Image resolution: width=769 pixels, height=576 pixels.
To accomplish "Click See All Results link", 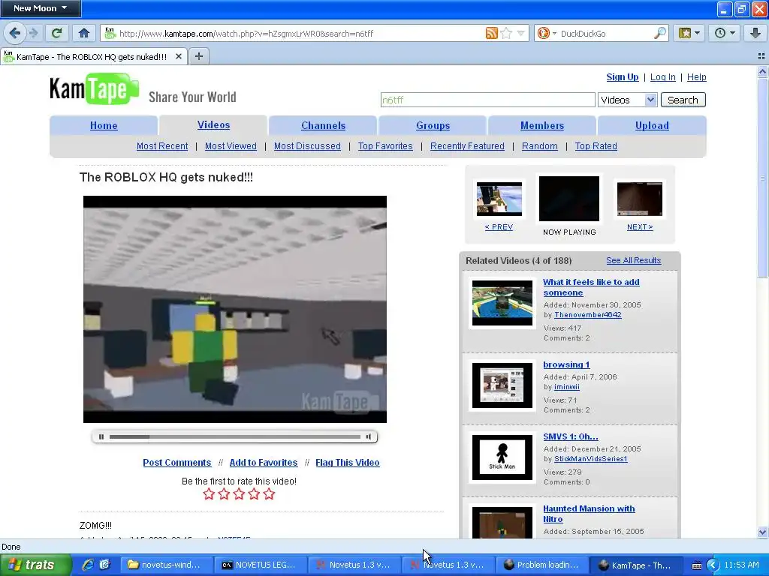I will (x=633, y=260).
